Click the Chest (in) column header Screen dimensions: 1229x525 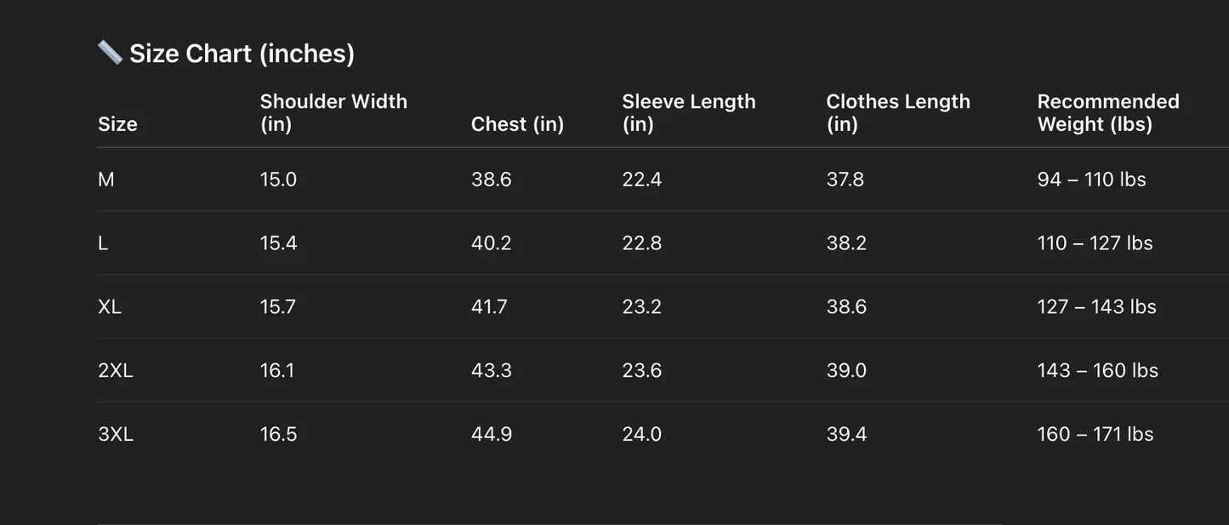pyautogui.click(x=517, y=124)
